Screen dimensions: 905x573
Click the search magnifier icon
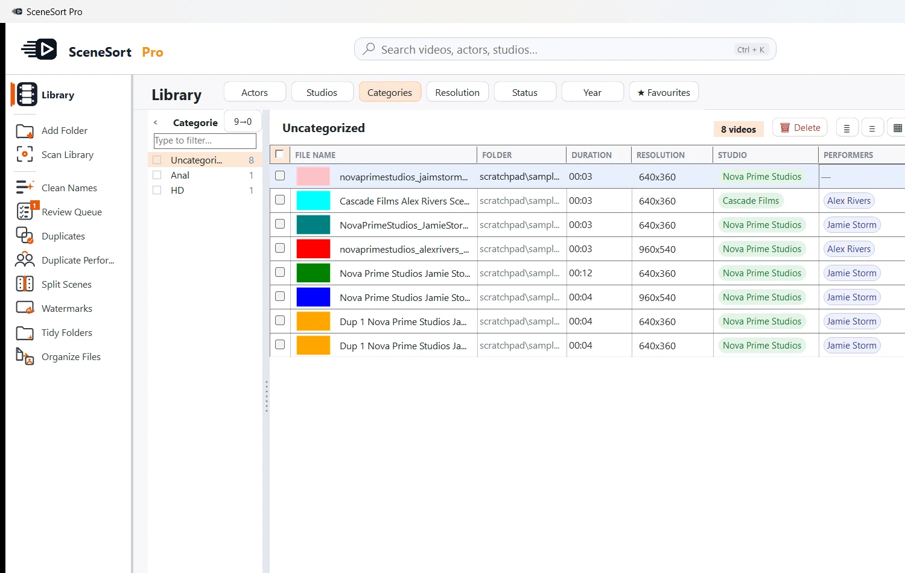[x=369, y=49]
